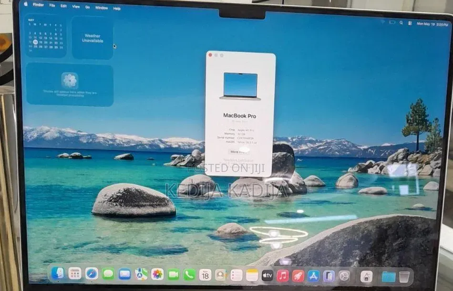
Task: Click the MacBook Pro image in About window
Action: pos(240,86)
